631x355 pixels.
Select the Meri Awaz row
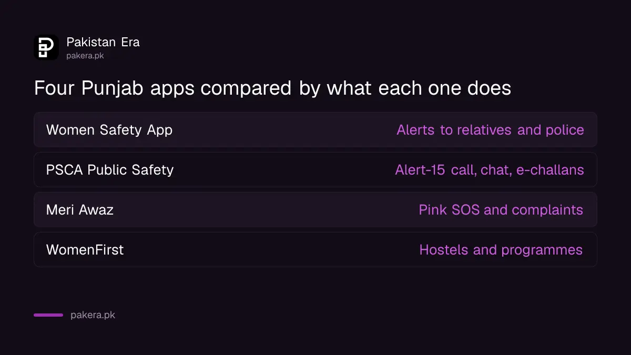click(315, 209)
